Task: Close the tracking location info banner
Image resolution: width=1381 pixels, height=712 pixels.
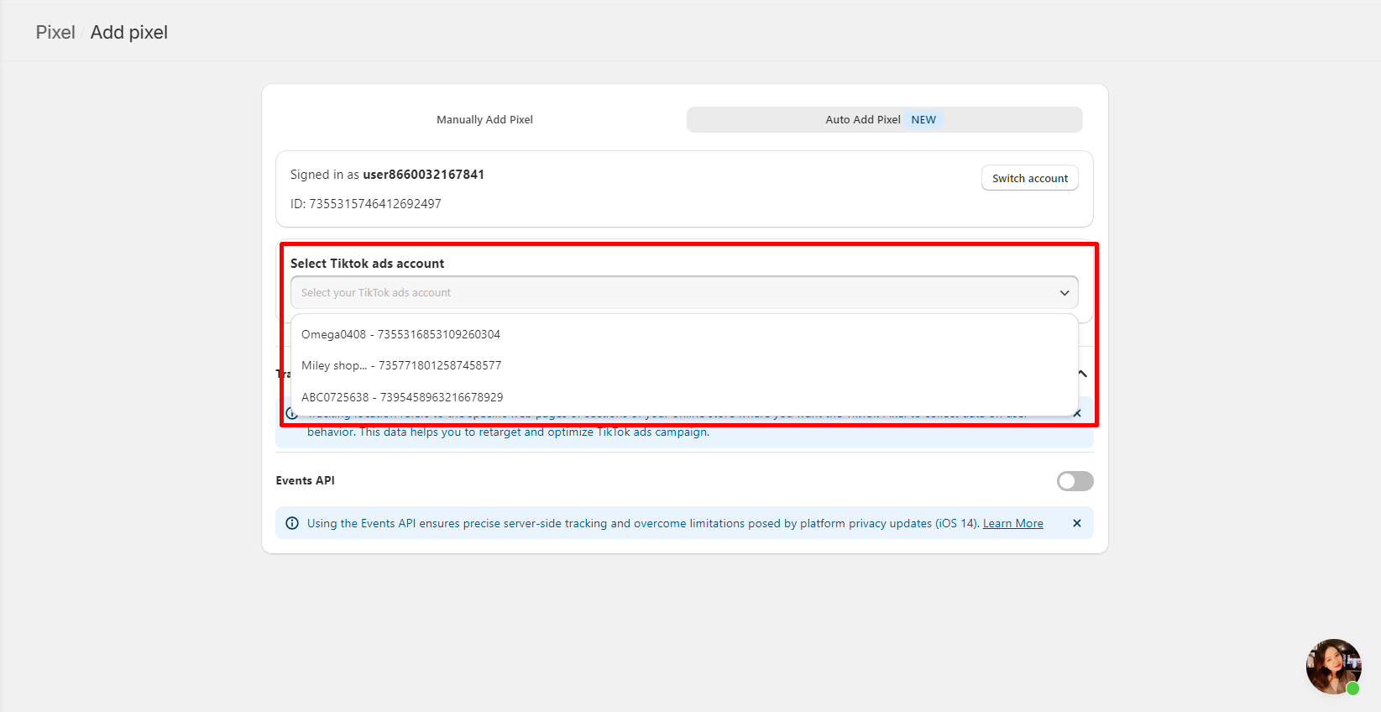Action: [1077, 413]
